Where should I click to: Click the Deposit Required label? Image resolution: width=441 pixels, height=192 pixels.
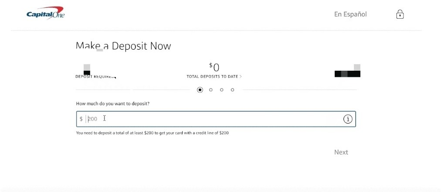click(x=95, y=77)
